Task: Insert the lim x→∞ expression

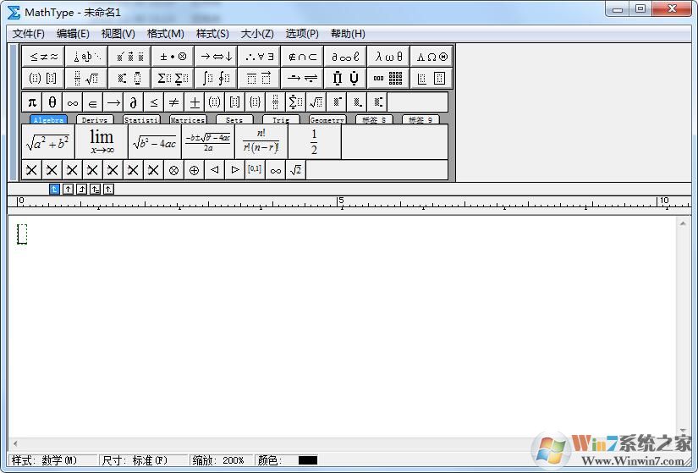Action: tap(102, 141)
